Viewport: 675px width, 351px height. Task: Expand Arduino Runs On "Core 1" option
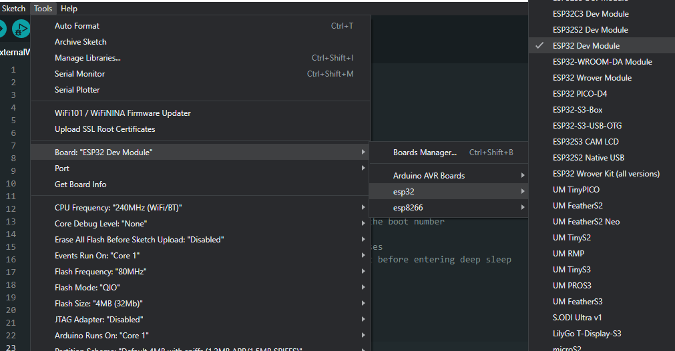pos(200,336)
